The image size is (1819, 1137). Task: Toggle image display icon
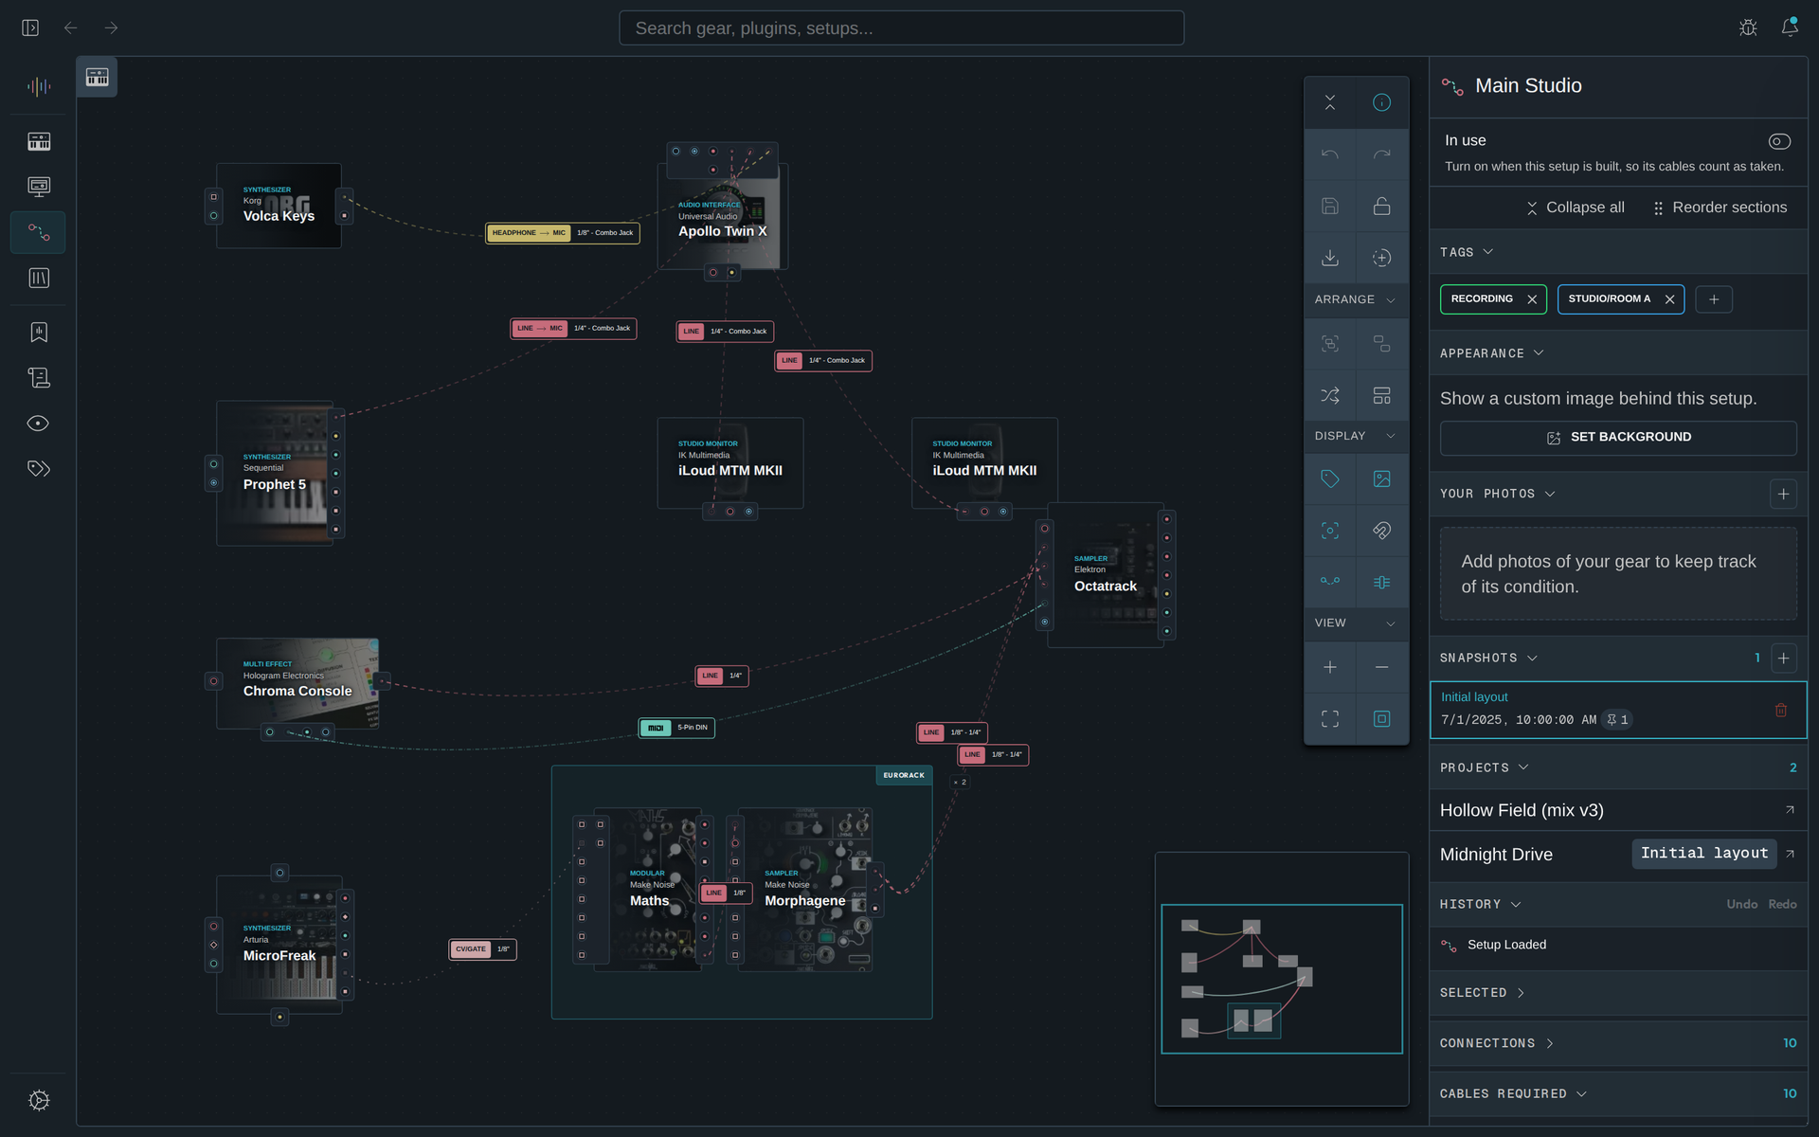tap(1382, 478)
